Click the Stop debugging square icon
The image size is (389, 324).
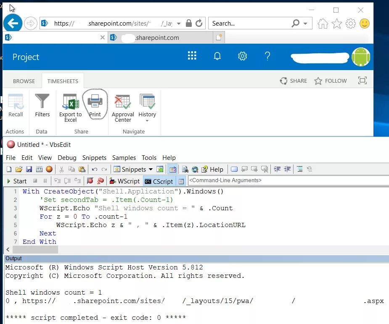[x=35, y=181]
